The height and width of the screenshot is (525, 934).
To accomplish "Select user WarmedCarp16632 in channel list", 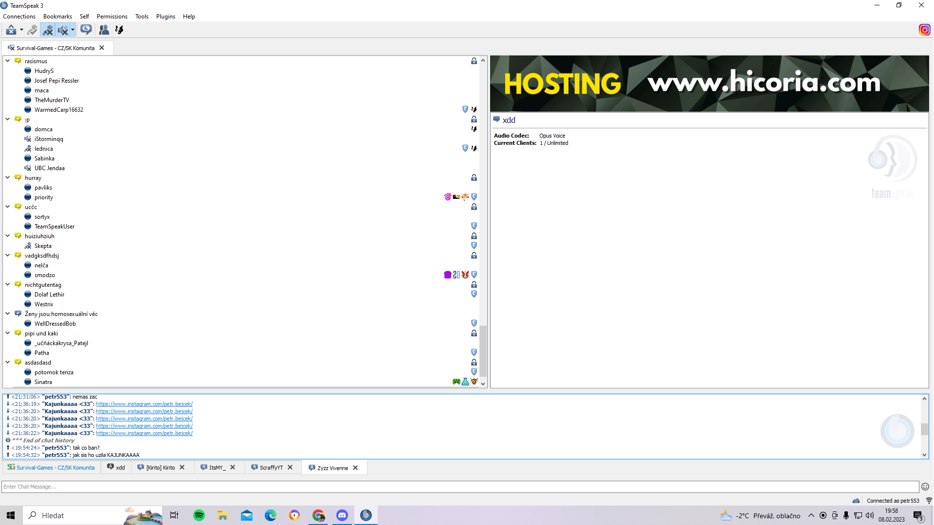I will [x=59, y=110].
